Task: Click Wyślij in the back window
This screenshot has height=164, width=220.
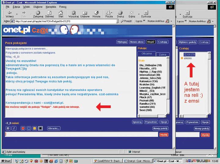Action: tap(205, 135)
